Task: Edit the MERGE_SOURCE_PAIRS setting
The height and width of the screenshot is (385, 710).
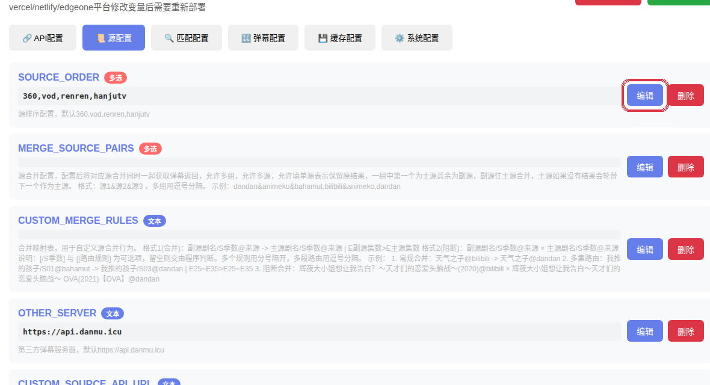Action: pos(645,167)
